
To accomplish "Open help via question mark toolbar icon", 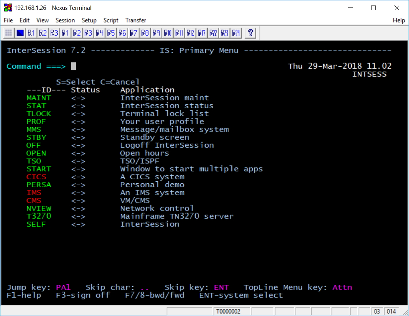I will 250,33.
